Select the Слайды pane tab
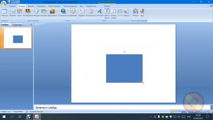The image size is (213, 120). (5, 24)
